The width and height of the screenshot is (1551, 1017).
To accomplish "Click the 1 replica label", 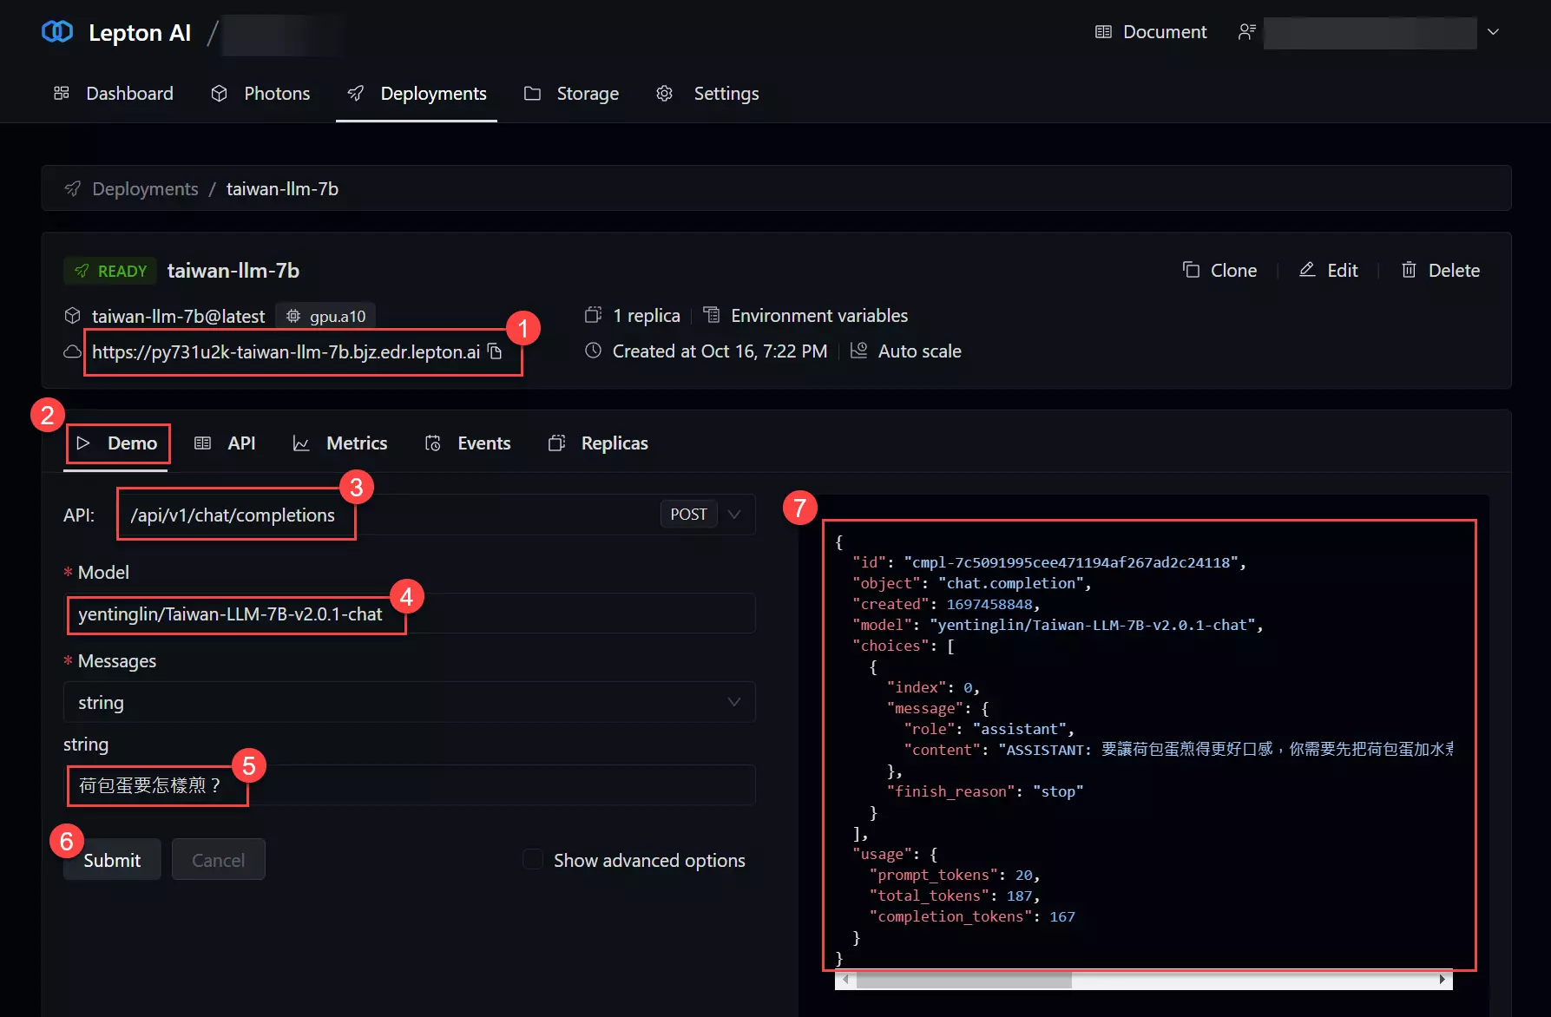I will [x=646, y=315].
